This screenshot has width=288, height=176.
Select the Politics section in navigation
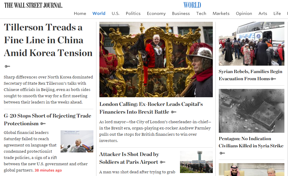(133, 13)
